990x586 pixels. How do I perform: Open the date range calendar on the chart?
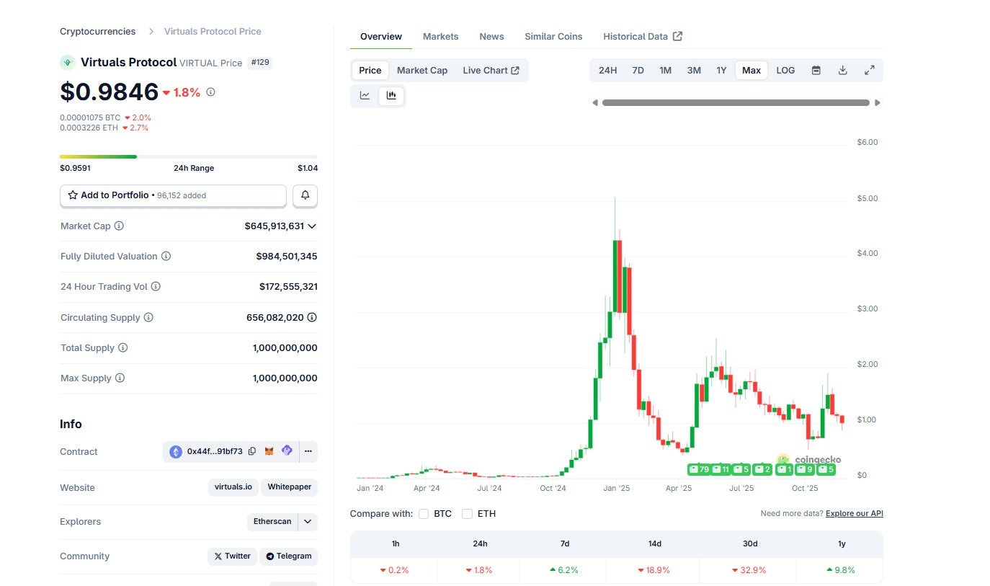(816, 70)
